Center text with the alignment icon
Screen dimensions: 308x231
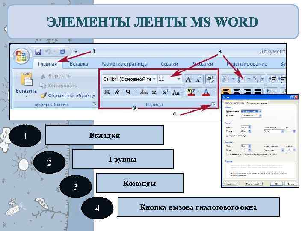[237, 92]
